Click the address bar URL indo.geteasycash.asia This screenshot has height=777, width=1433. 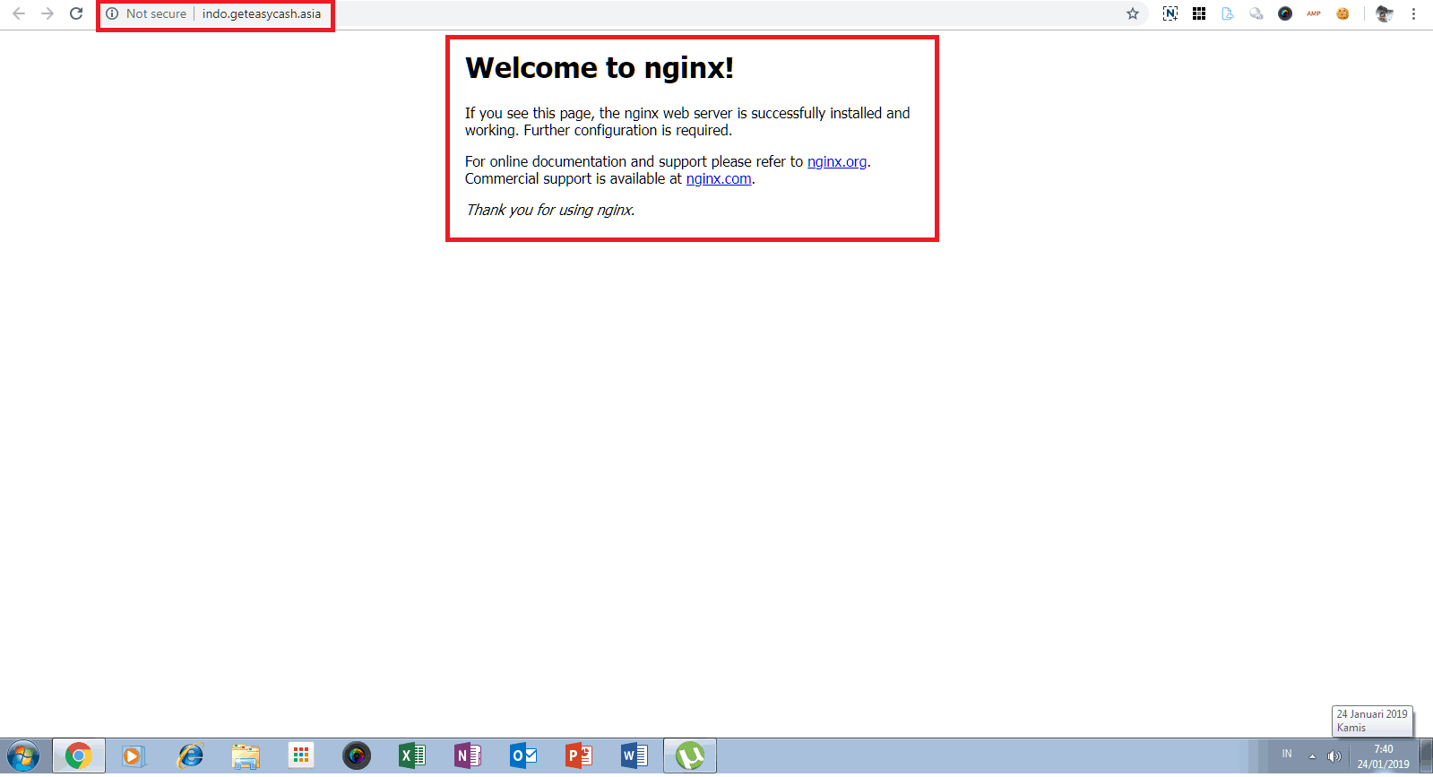[x=261, y=13]
